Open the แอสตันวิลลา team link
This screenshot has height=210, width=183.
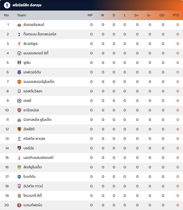tap(33, 91)
